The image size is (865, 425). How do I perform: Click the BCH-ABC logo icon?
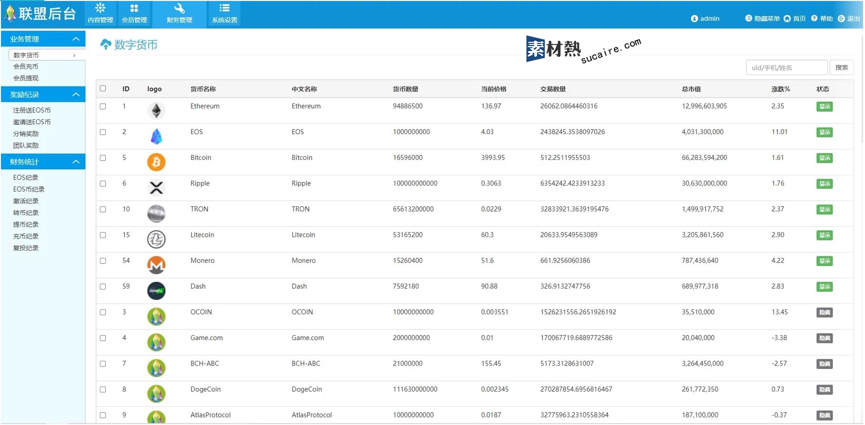tap(156, 367)
